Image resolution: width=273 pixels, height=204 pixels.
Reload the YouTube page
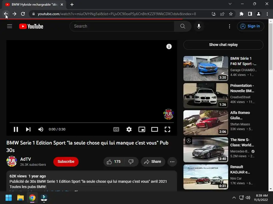point(23,14)
